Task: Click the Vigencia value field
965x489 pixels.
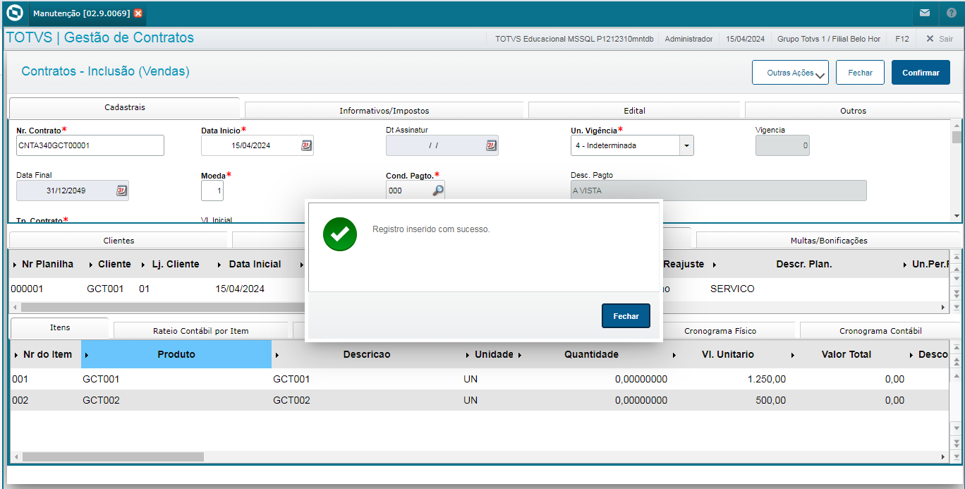Action: coord(782,145)
